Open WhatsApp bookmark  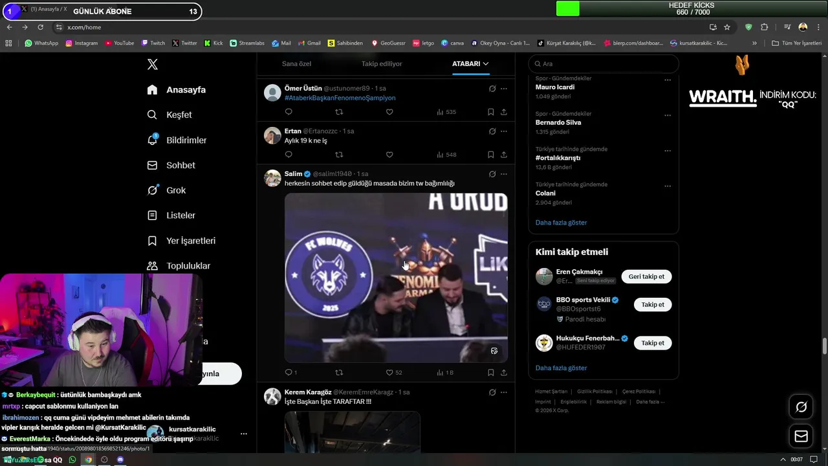click(x=41, y=43)
